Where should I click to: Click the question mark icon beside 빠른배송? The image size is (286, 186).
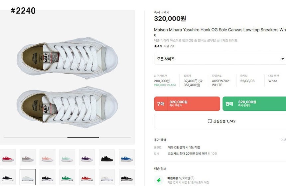(x=193, y=178)
